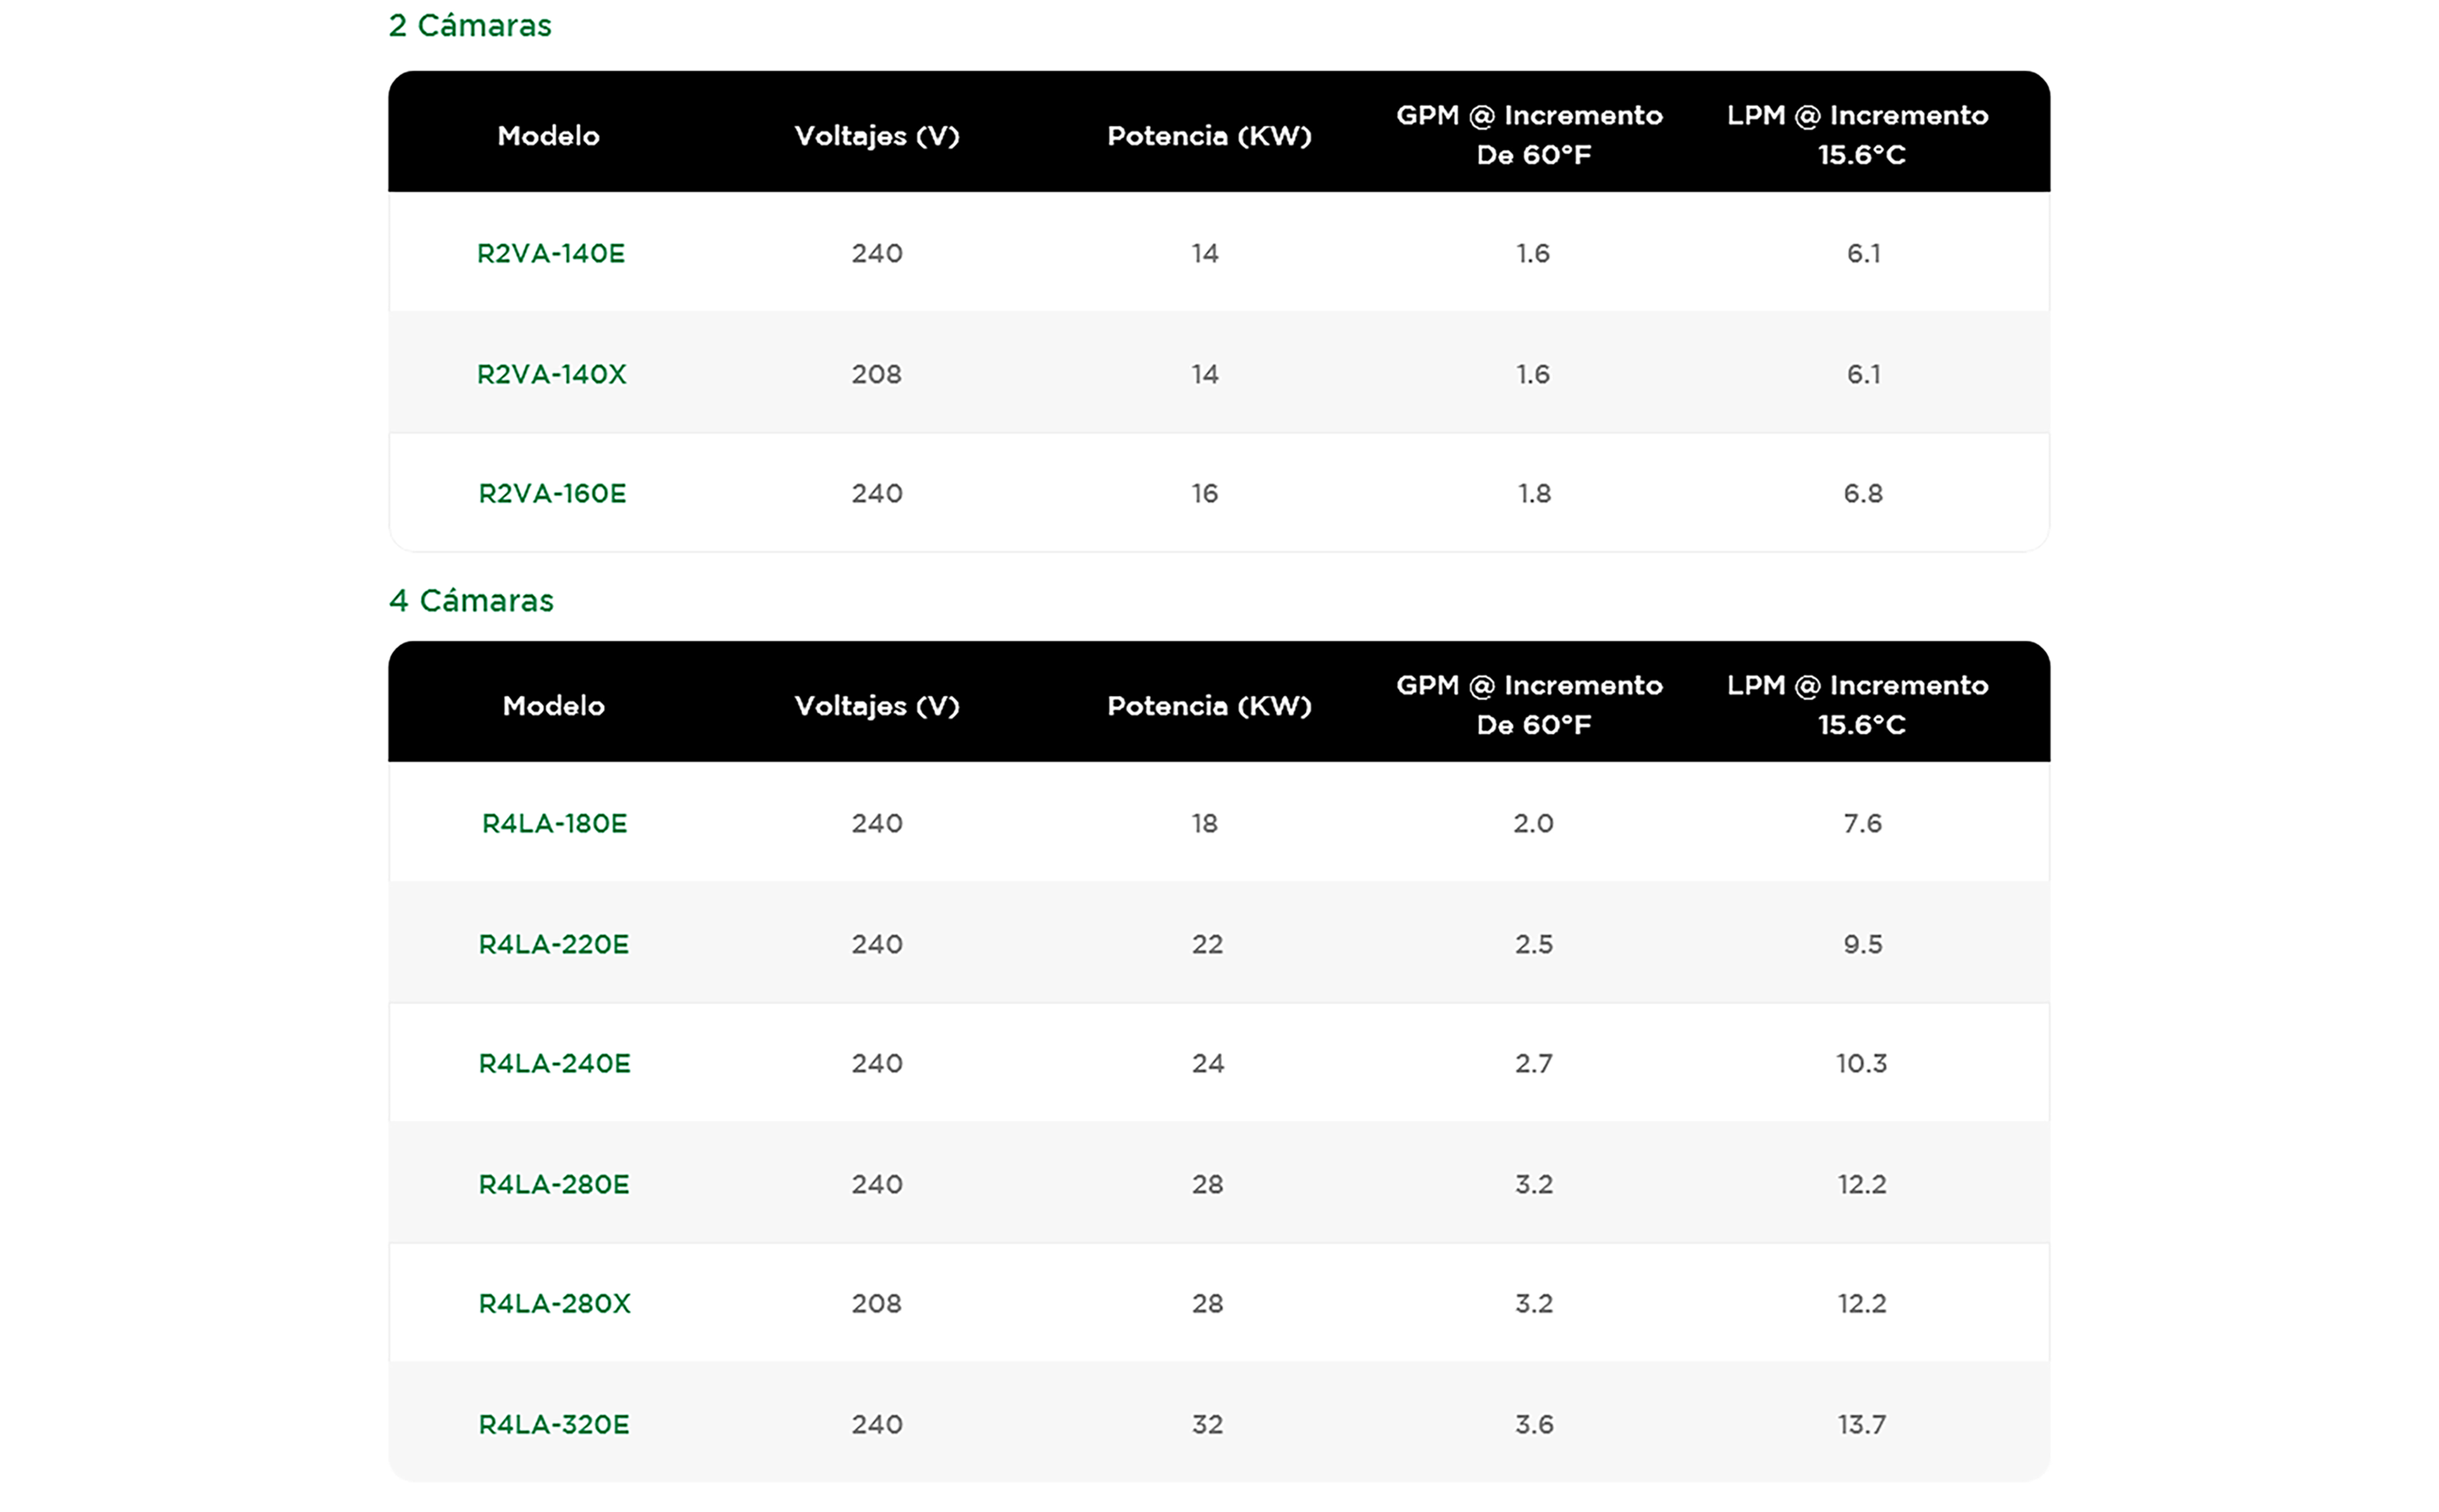Click Potencia (KW) header in 4 Cámaras table

[x=1208, y=705]
